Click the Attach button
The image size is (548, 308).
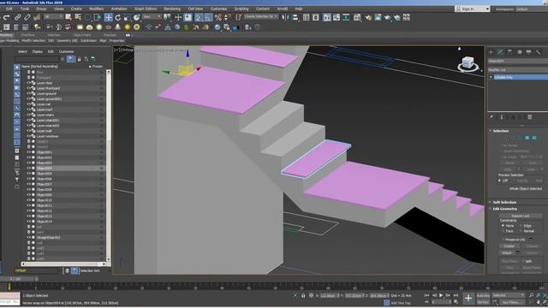tap(507, 252)
